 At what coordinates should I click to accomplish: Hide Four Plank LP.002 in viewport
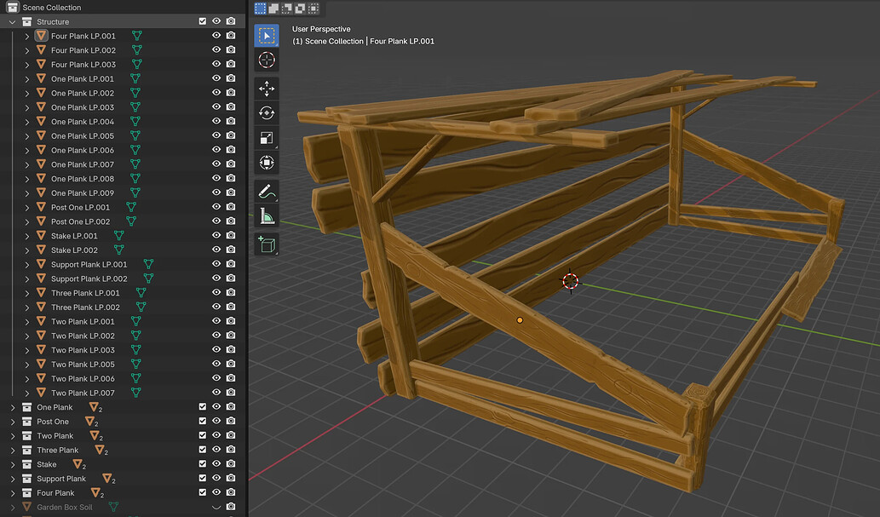pos(216,50)
